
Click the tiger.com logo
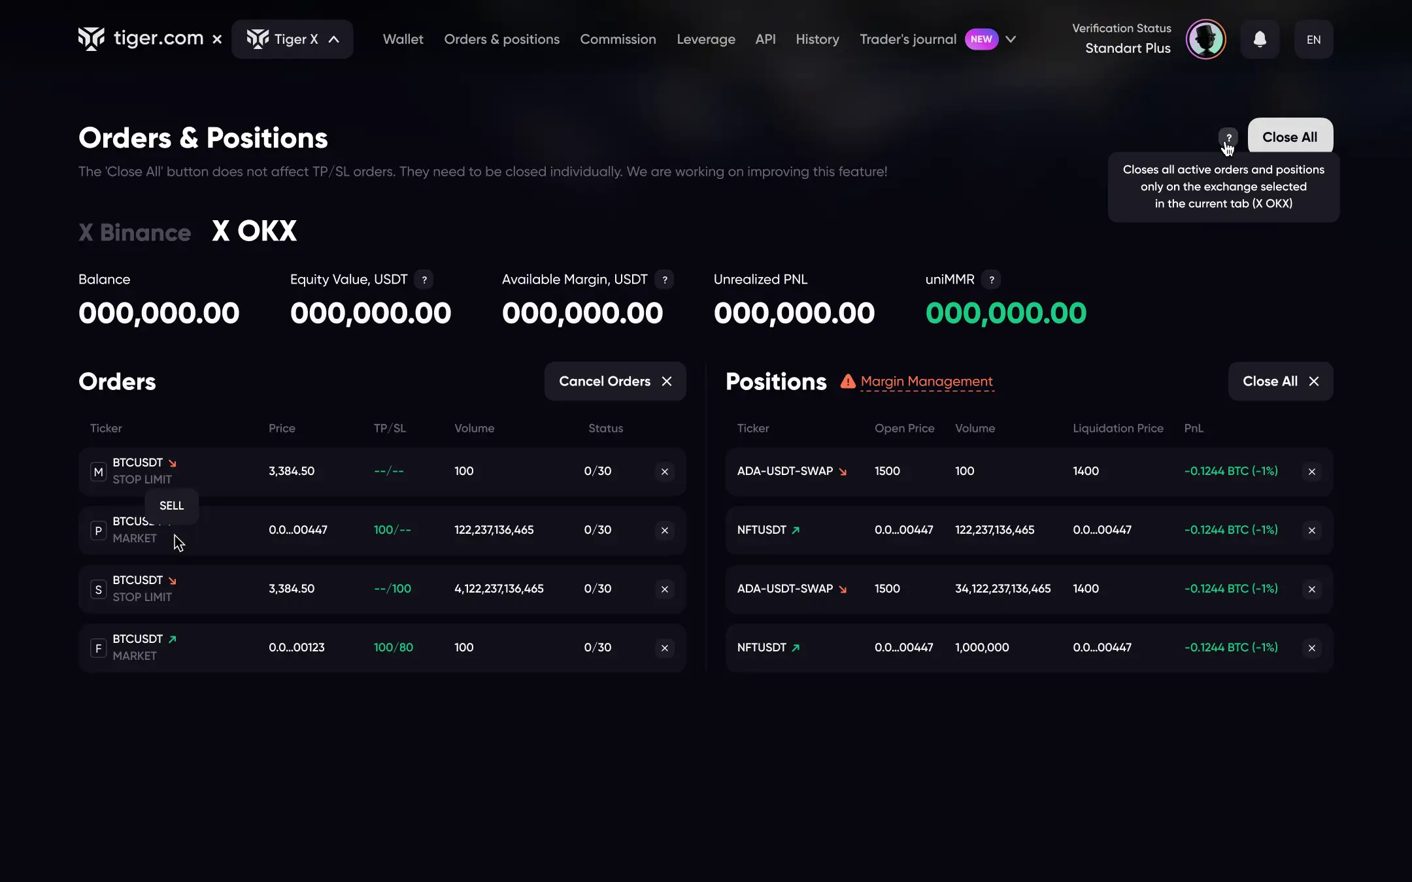pos(141,39)
